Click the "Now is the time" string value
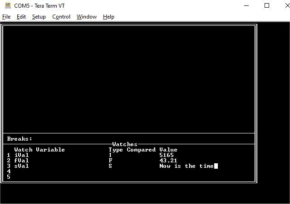Screen dimensions: 290x204 (x=186, y=166)
